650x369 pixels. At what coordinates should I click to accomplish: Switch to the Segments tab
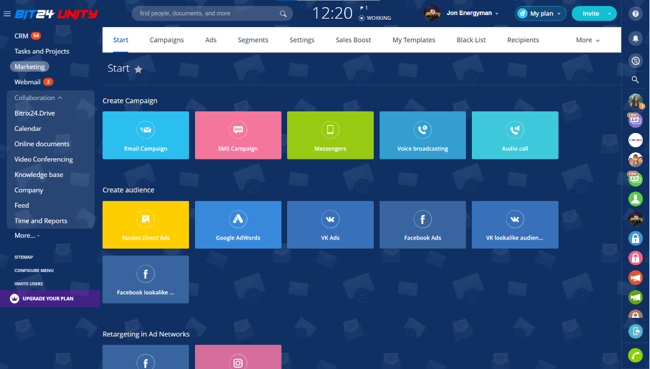tap(253, 40)
